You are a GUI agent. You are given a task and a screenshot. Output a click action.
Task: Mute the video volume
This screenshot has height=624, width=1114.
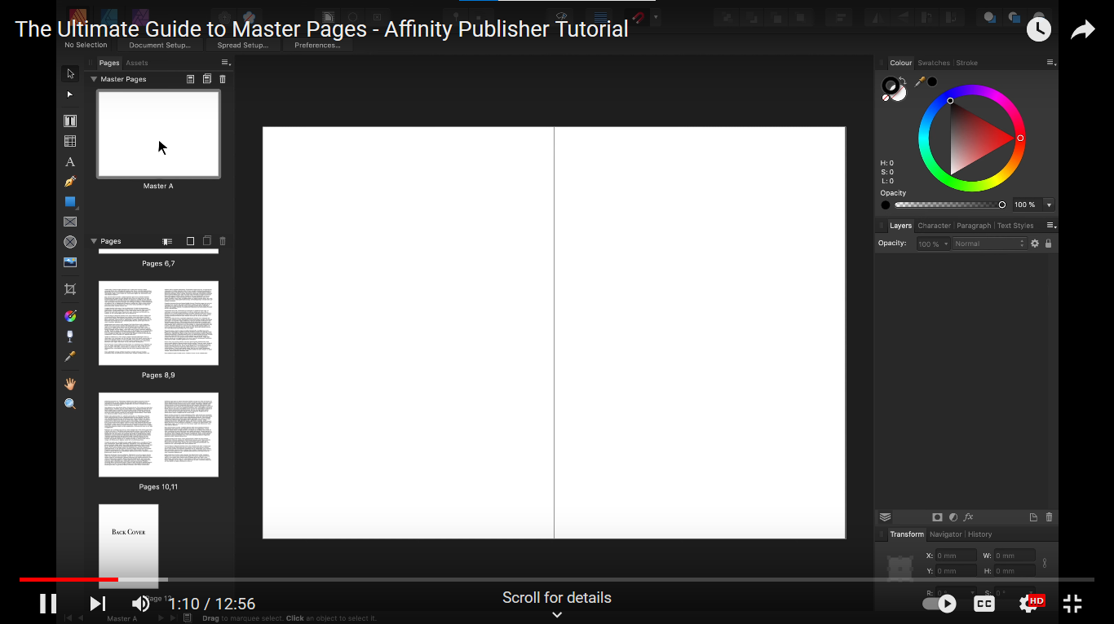click(141, 604)
